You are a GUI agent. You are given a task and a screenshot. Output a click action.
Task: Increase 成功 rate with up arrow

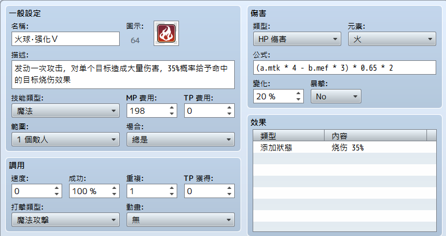click(114, 188)
